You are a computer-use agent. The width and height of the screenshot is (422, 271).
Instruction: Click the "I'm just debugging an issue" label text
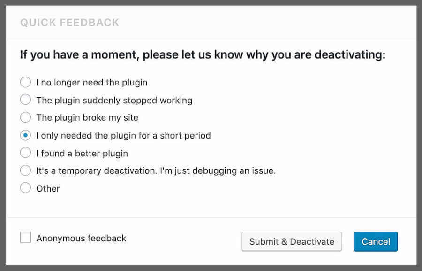(x=218, y=171)
